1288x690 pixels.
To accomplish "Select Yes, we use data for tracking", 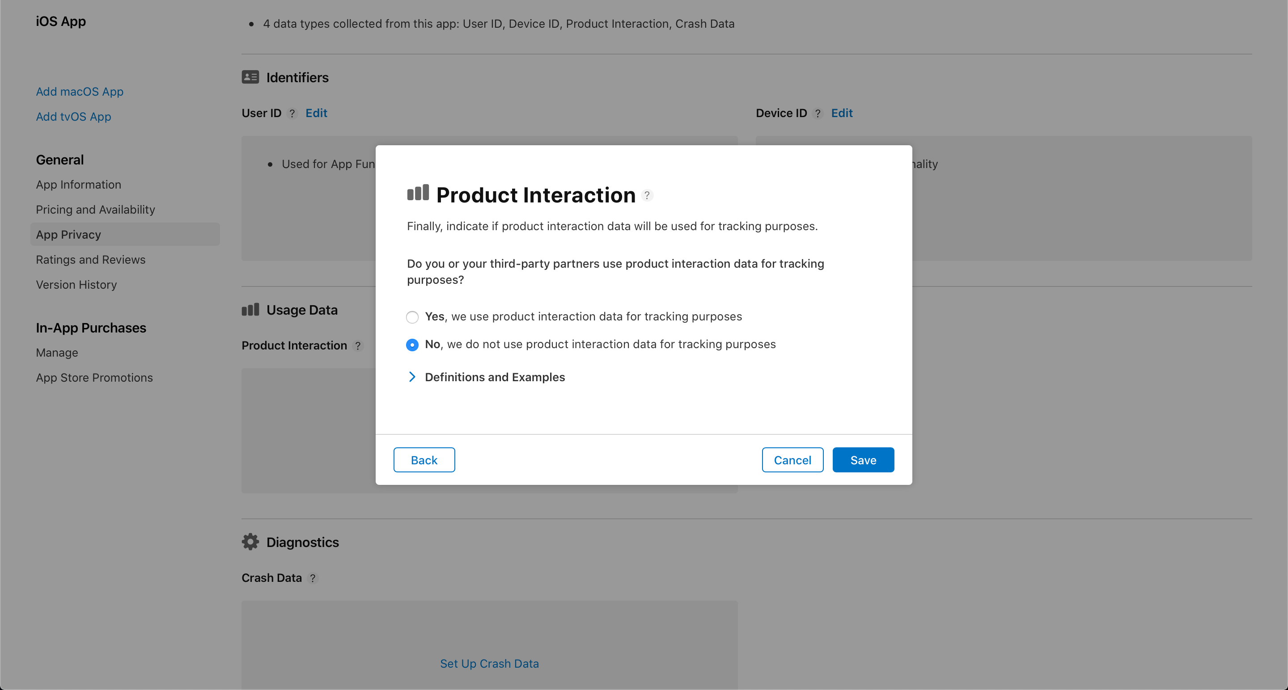I will tap(412, 317).
